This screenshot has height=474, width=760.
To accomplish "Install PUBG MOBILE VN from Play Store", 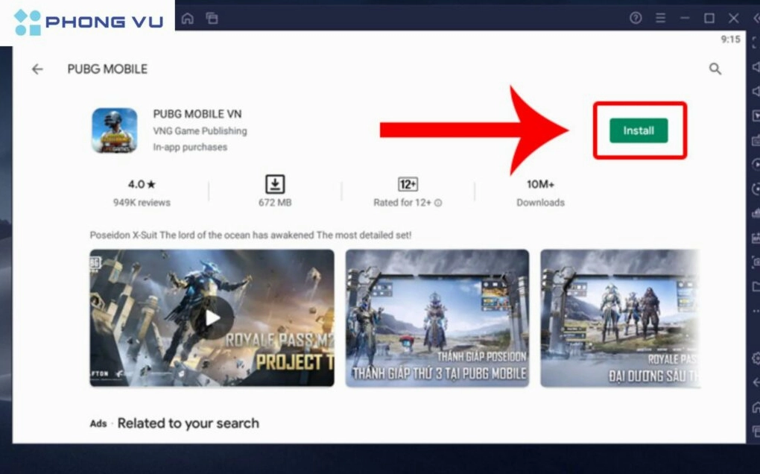I will (x=638, y=130).
